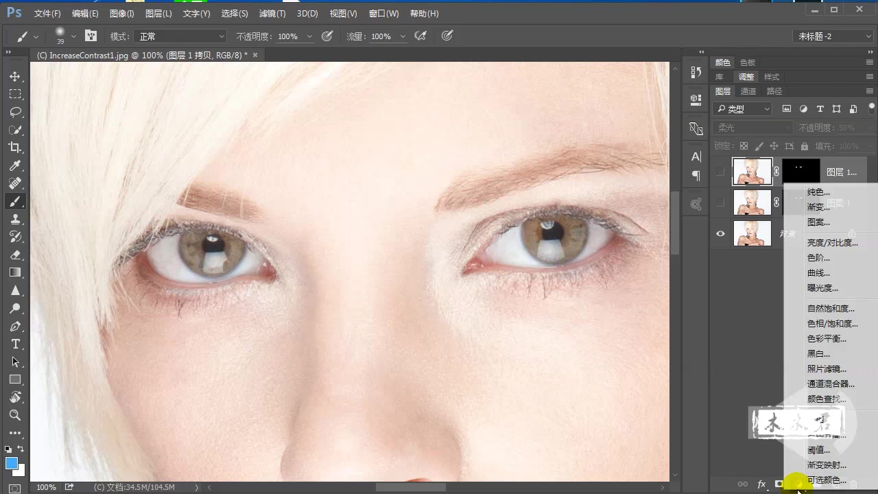Open the History panel icon
Viewport: 878px width, 494px height.
tap(696, 72)
